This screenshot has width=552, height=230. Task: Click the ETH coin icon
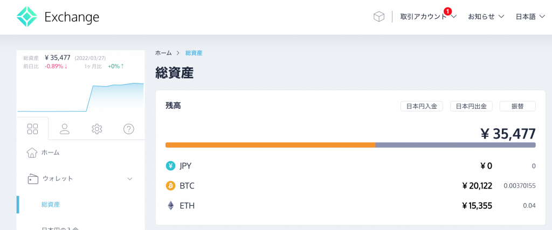coord(170,206)
